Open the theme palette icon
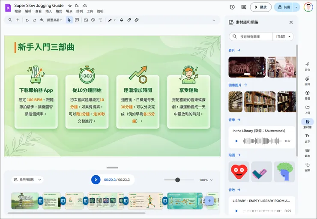Image resolution: width=317 pixels, height=219 pixels. point(93,20)
